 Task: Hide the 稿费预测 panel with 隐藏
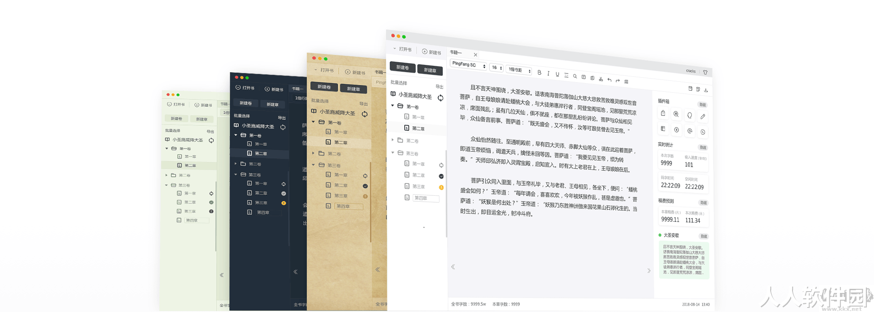pyautogui.click(x=703, y=203)
